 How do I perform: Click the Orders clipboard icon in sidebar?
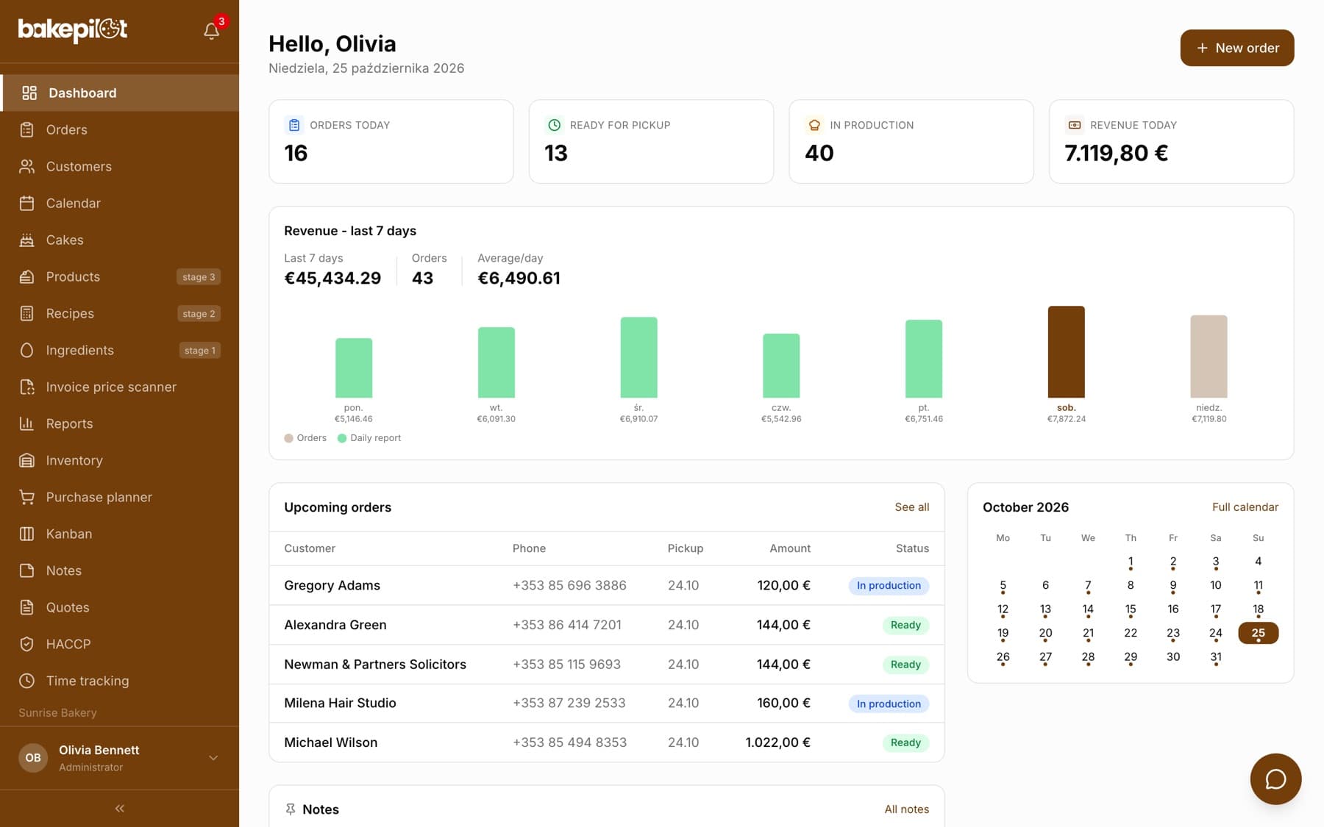[26, 129]
